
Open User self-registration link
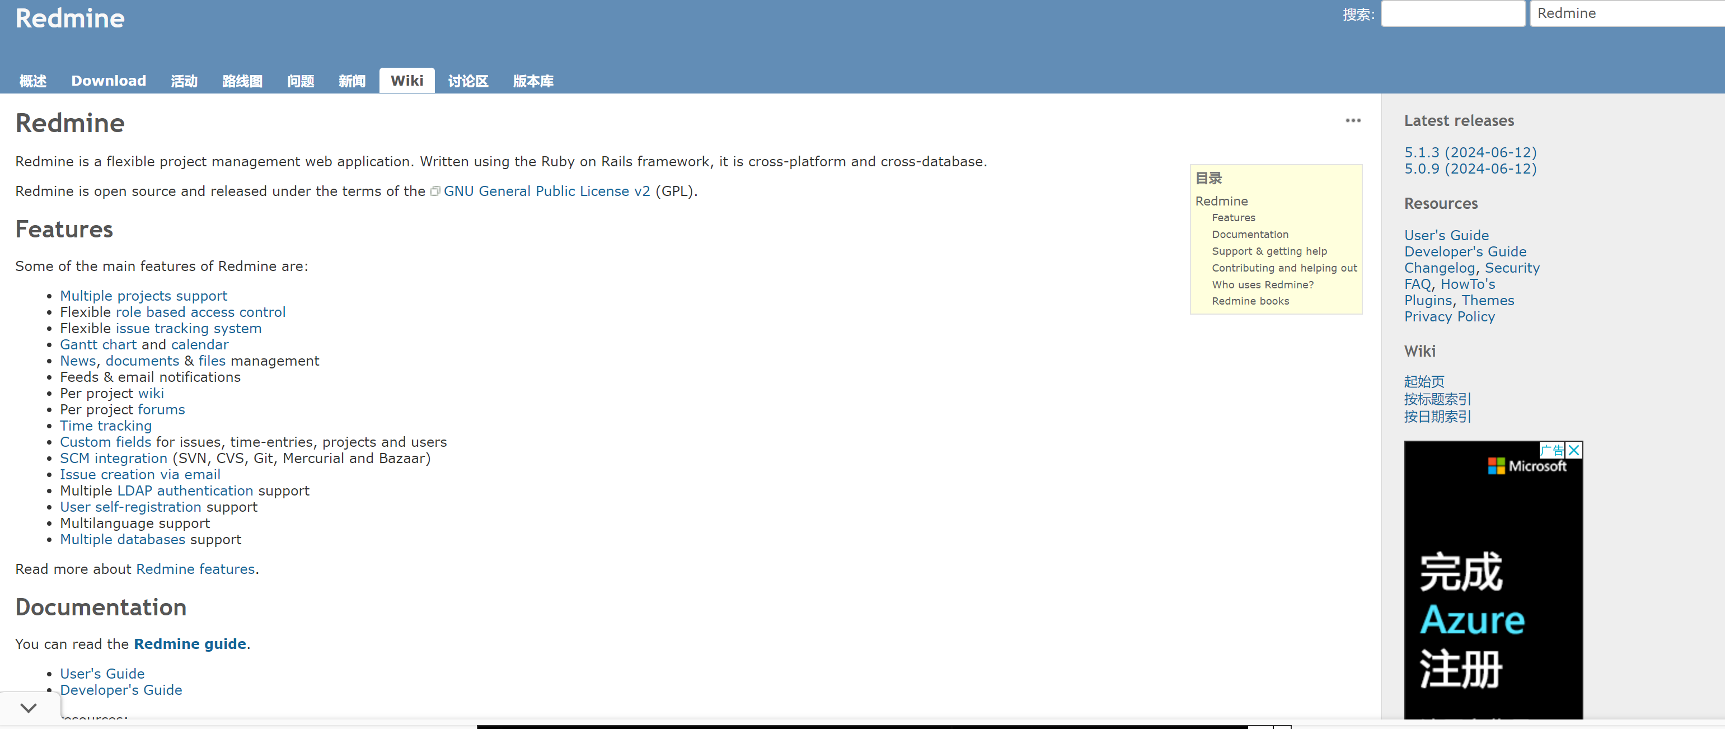pyautogui.click(x=130, y=507)
